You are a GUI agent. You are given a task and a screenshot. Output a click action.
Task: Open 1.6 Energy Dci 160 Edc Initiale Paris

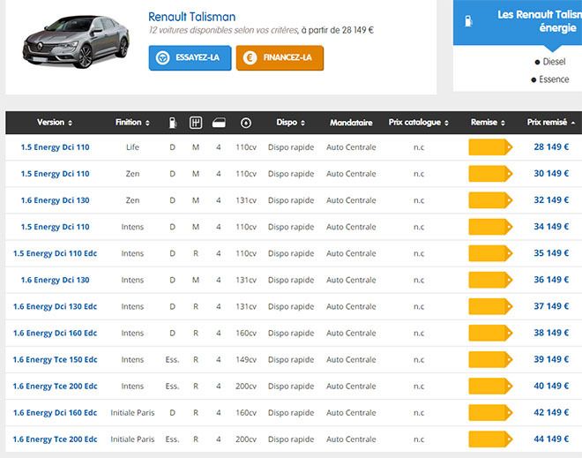(x=55, y=413)
